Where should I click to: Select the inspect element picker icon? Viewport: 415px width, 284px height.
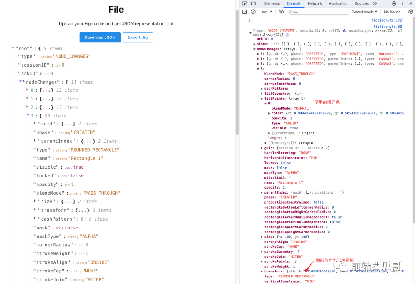click(244, 3)
